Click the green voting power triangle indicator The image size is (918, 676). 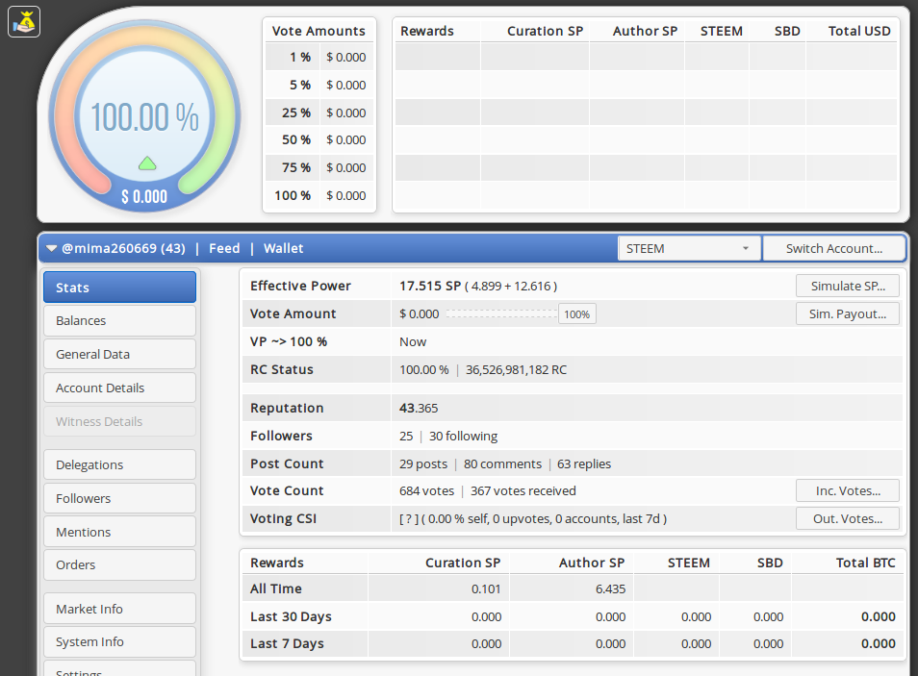(x=147, y=163)
